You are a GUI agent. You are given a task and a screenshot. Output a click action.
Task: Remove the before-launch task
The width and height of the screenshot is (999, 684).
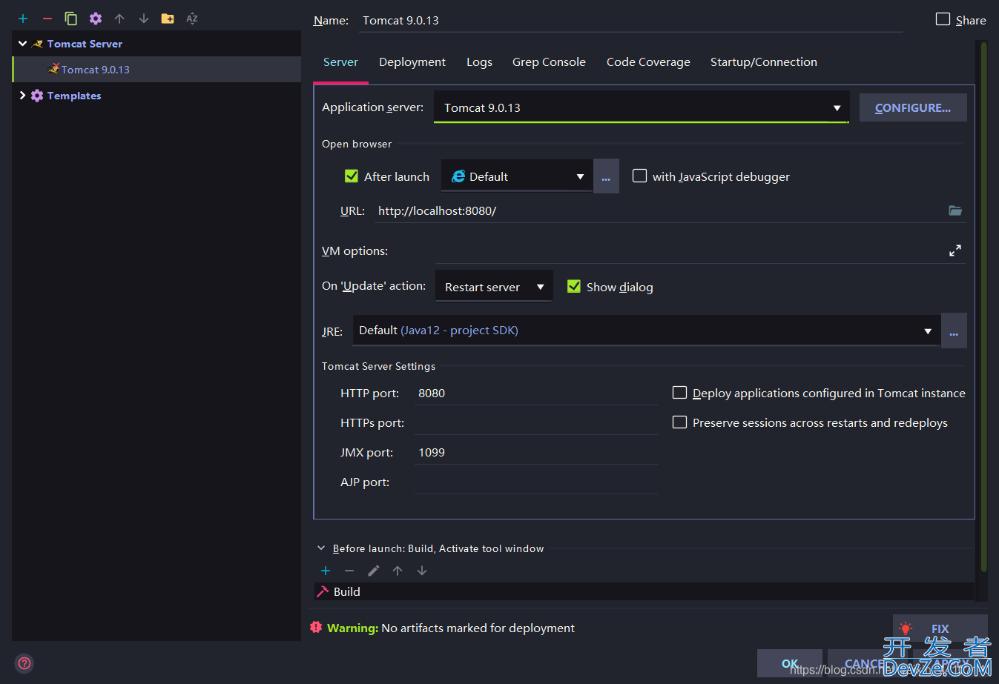(x=349, y=571)
